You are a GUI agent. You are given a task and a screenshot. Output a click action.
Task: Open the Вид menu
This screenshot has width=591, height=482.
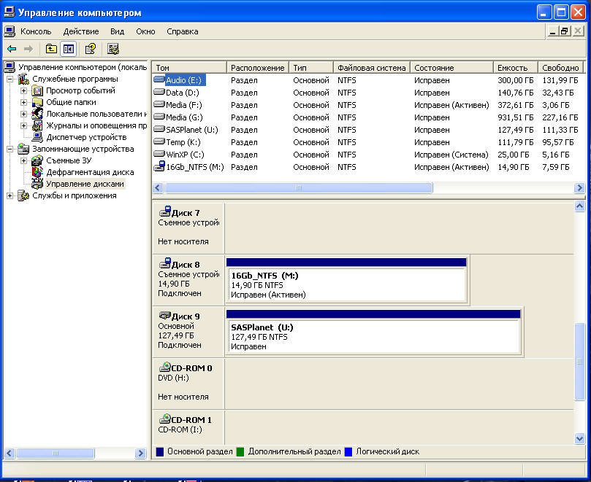tap(117, 31)
